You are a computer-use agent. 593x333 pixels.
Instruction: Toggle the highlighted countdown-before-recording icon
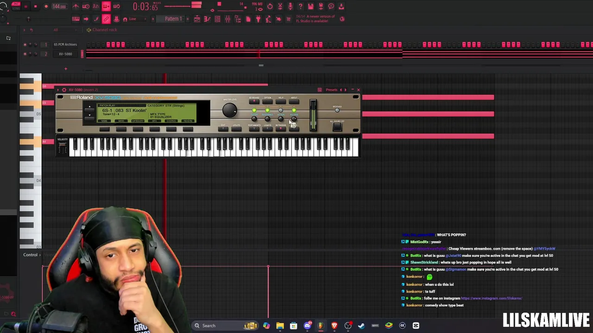(106, 6)
